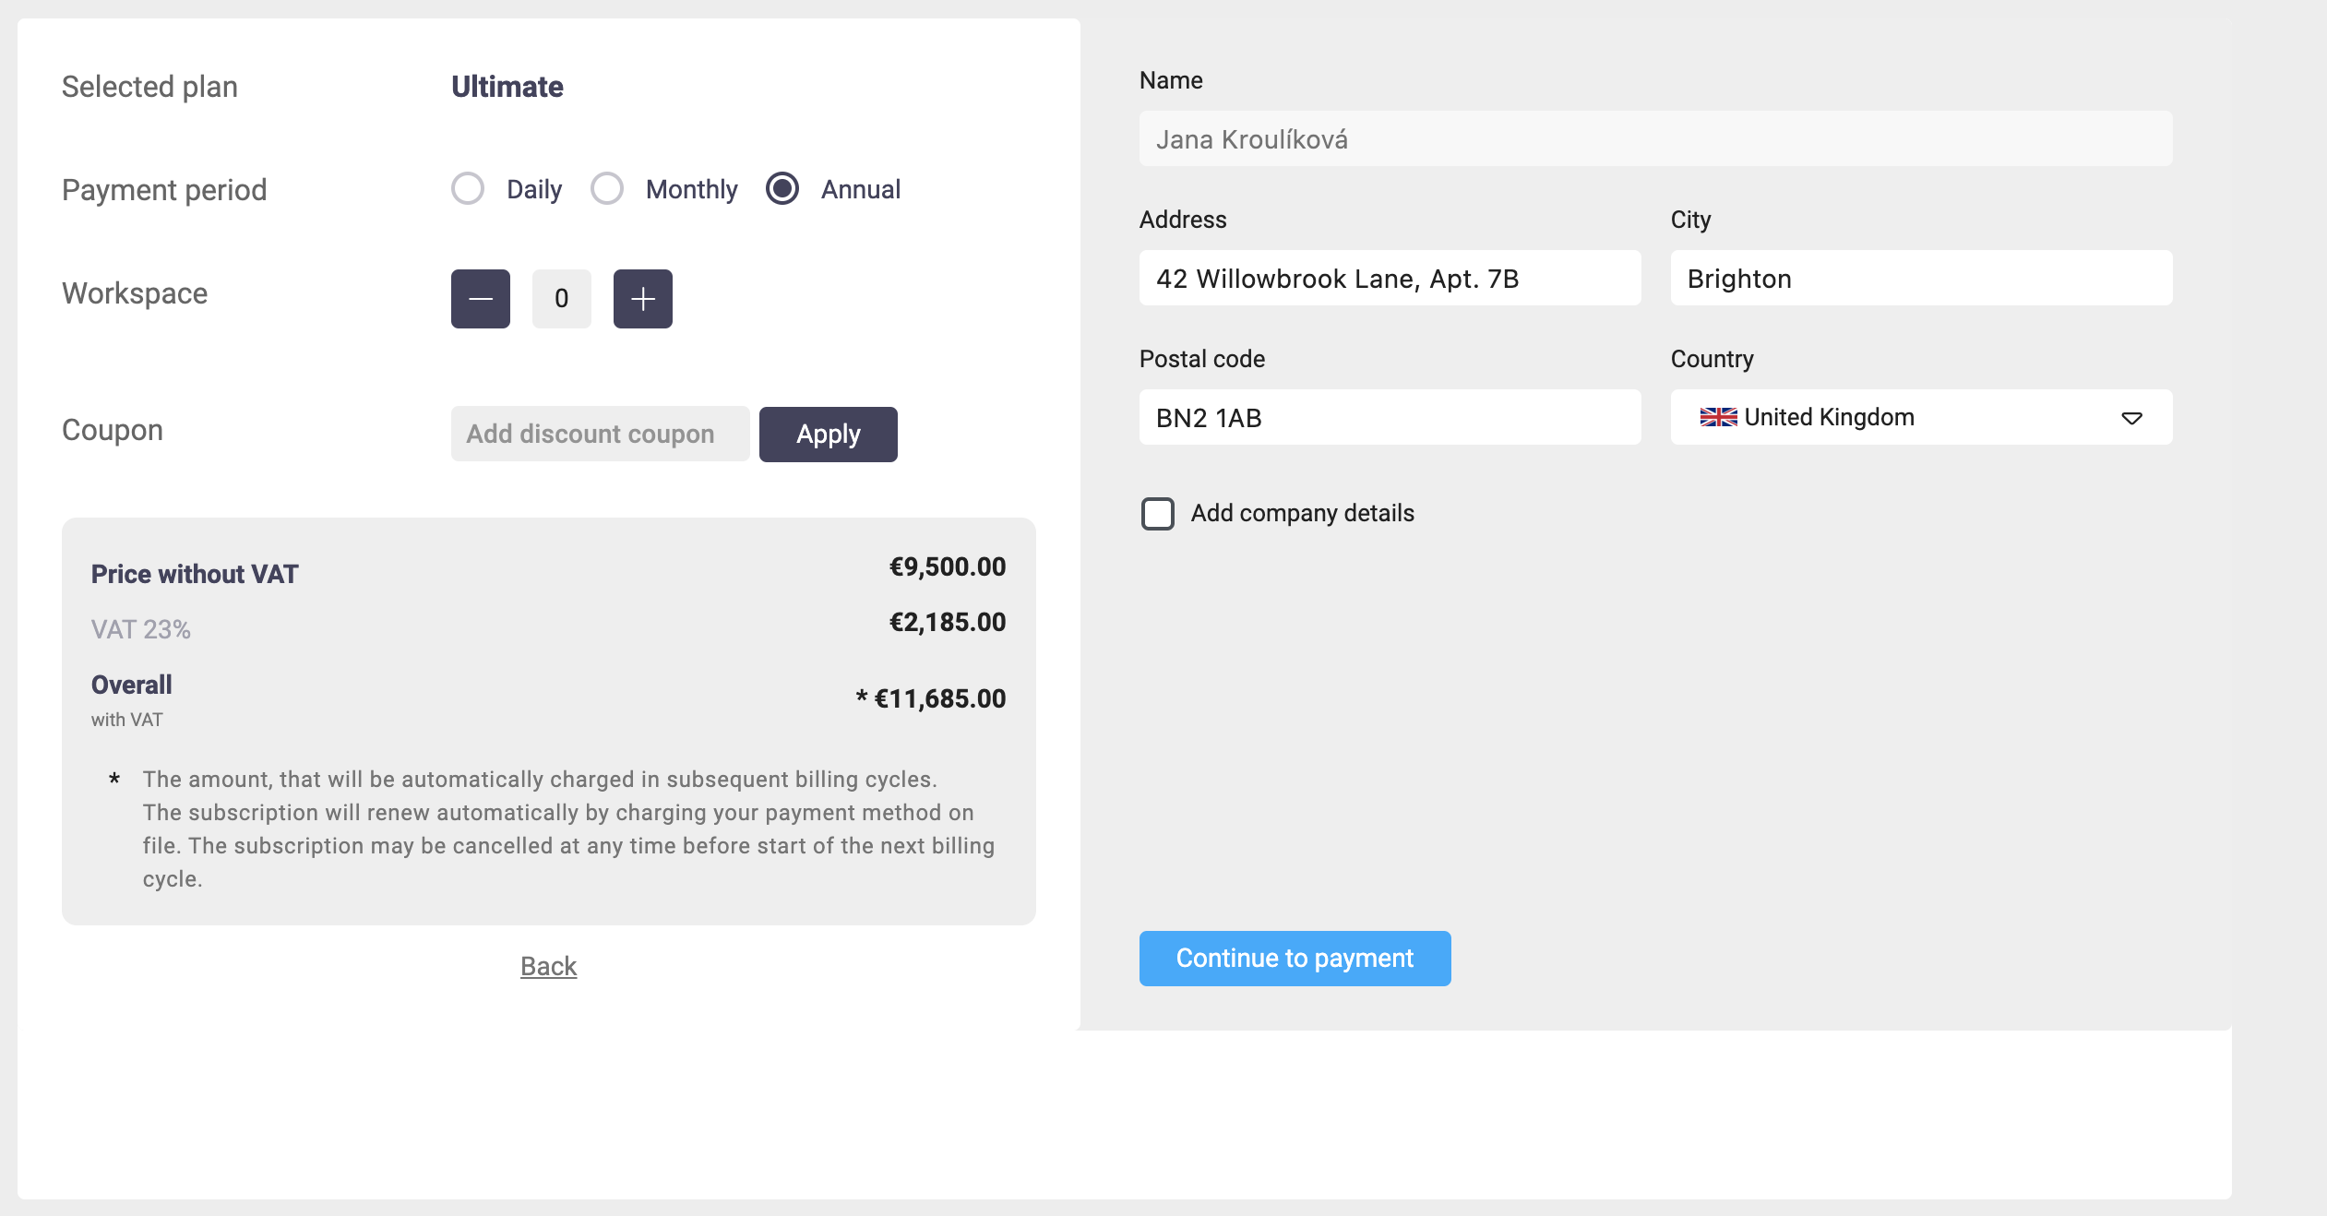
Task: Click the United Kingdom flag icon
Action: [x=1718, y=417]
